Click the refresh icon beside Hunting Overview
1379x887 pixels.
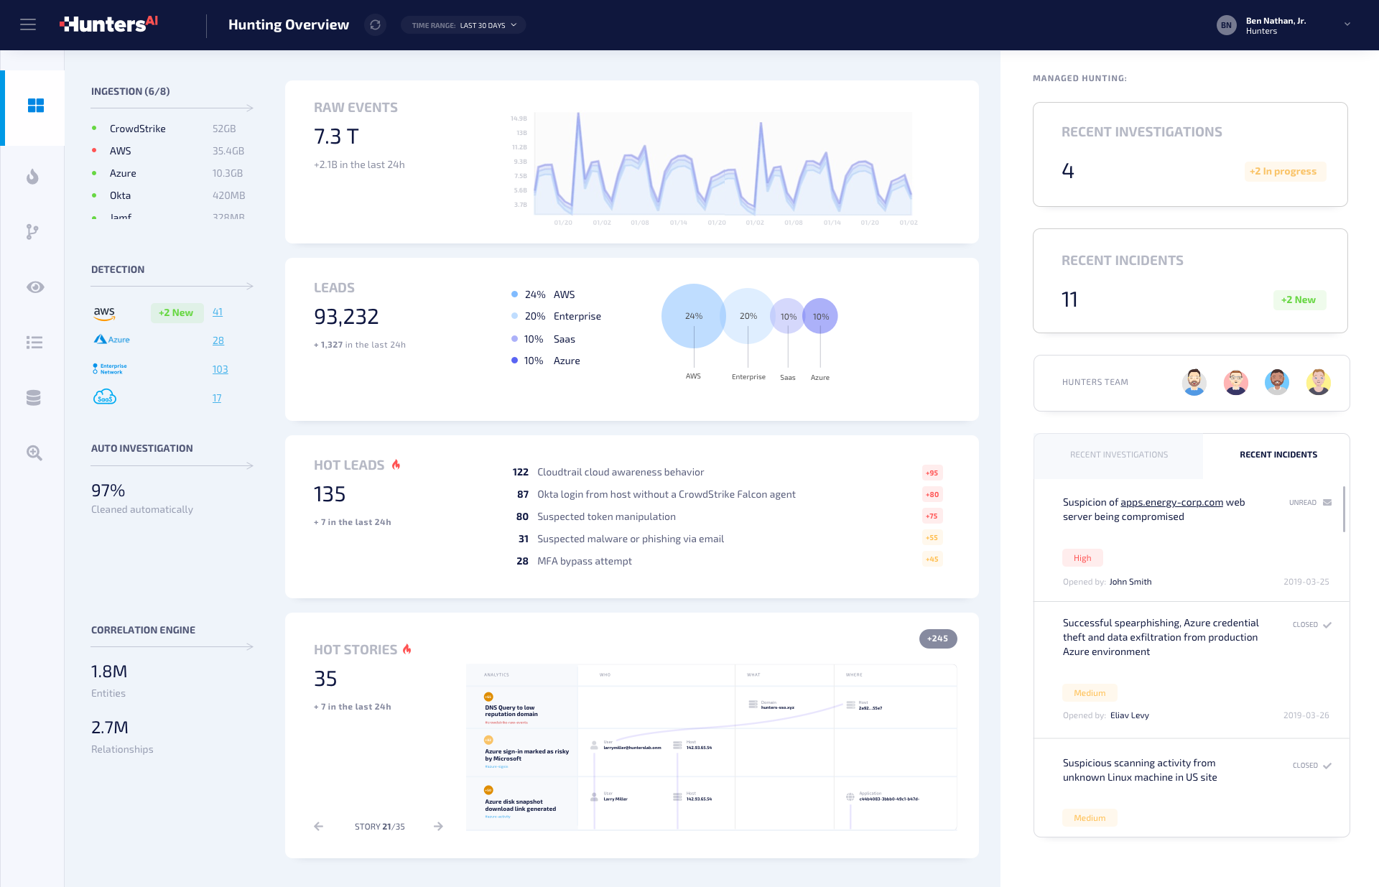click(375, 25)
